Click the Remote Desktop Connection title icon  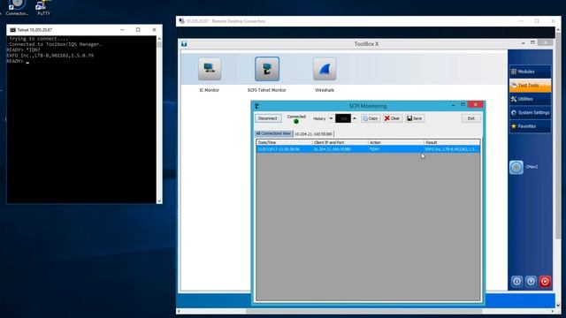coord(182,21)
